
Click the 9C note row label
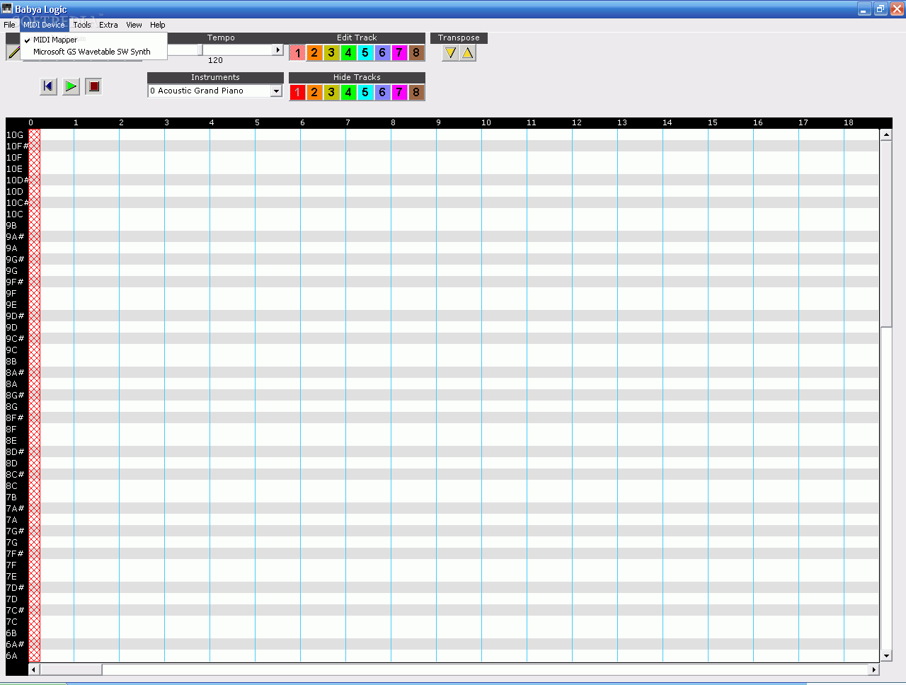(x=12, y=350)
